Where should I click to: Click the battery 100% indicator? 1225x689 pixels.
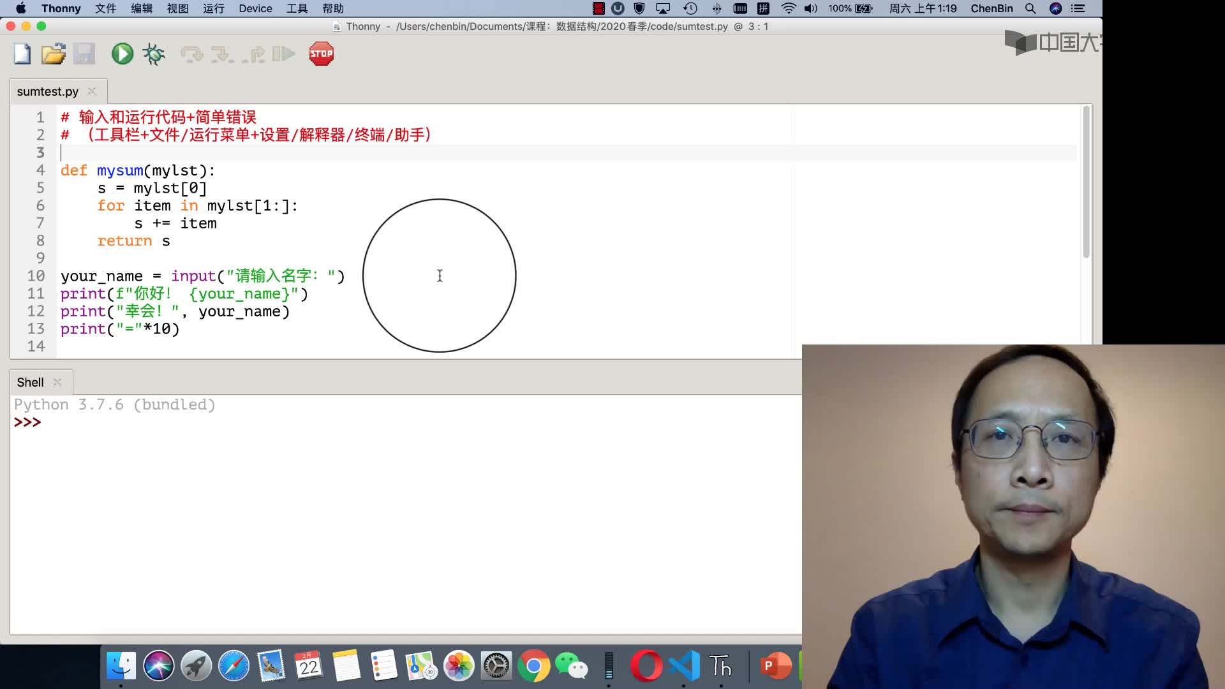point(850,8)
